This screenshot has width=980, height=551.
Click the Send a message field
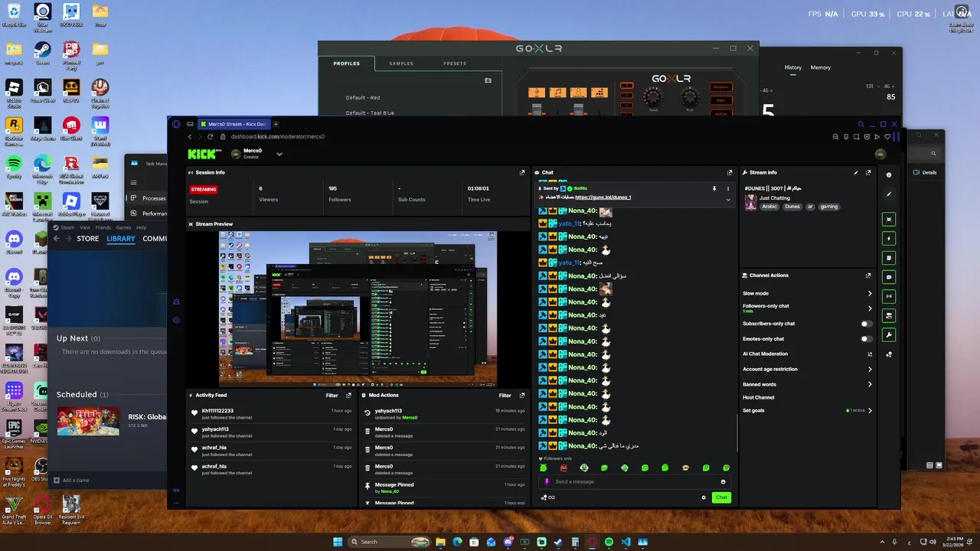click(x=634, y=481)
